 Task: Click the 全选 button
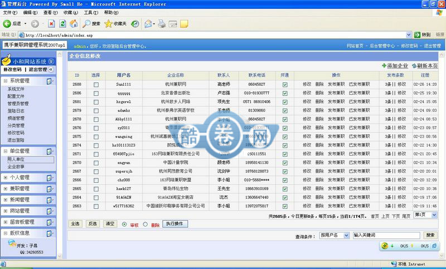[x=75, y=224]
